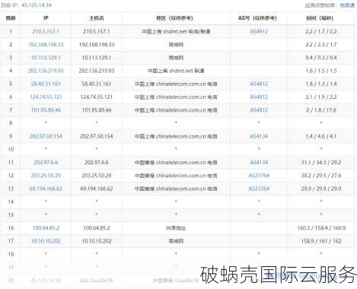Open the 100.64.85.2 IP link
This screenshot has height=289, width=357.
46,228
